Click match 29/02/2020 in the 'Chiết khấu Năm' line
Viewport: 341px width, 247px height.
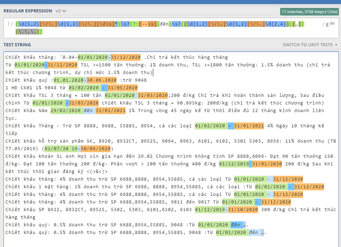click(x=65, y=110)
